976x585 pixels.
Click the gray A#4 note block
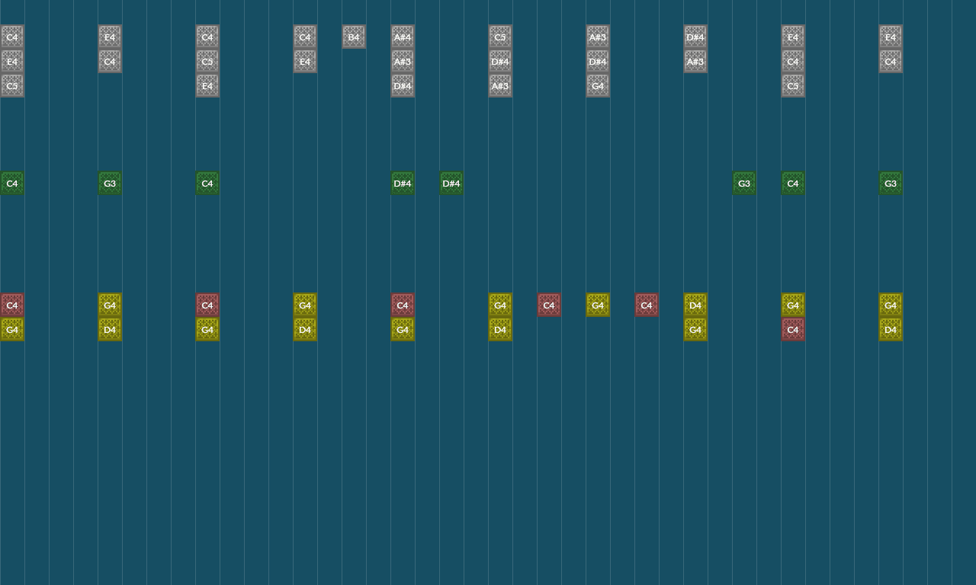pos(403,37)
